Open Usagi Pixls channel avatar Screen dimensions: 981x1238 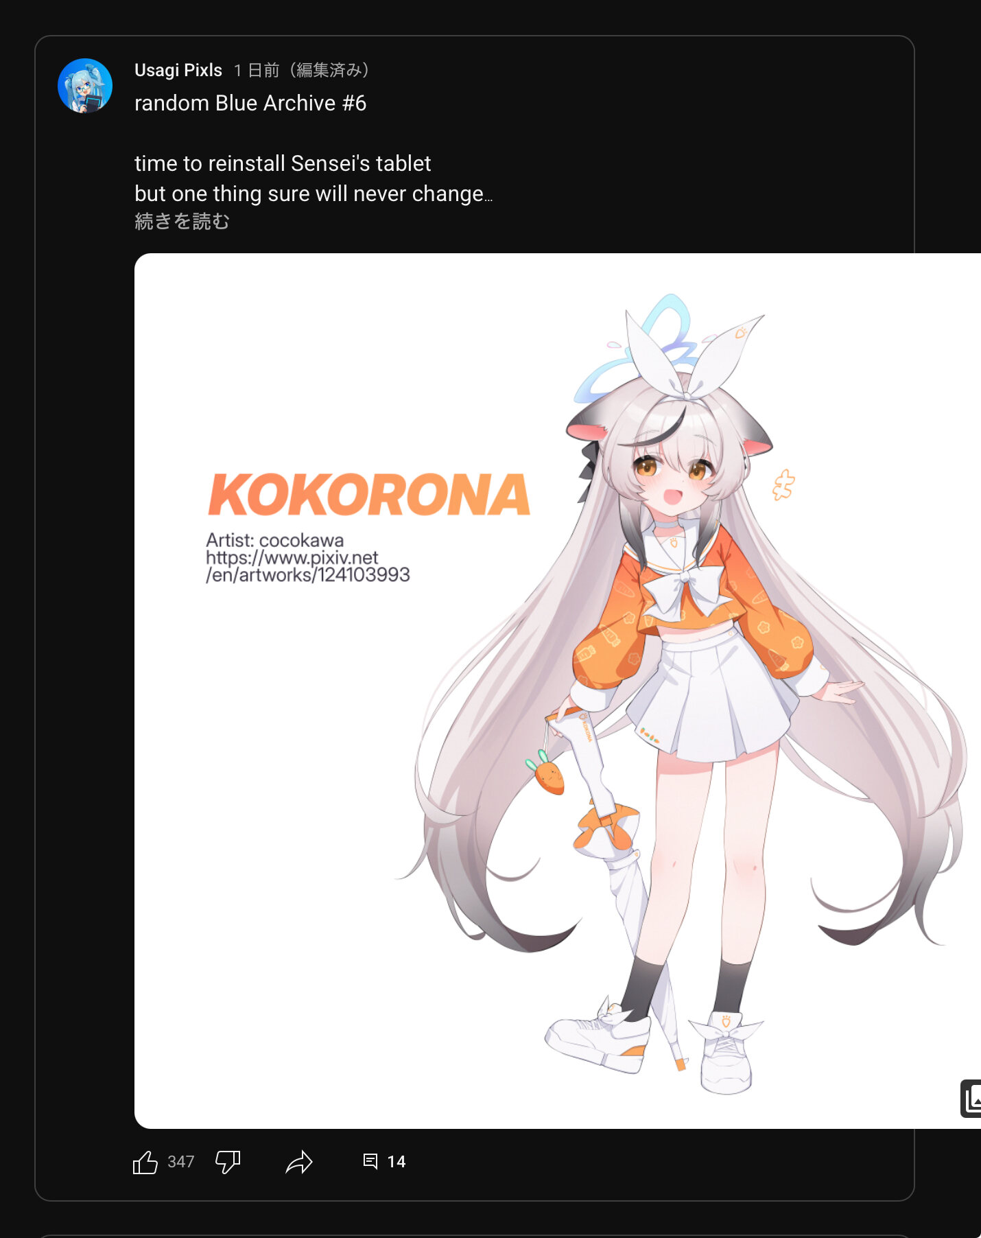coord(85,86)
